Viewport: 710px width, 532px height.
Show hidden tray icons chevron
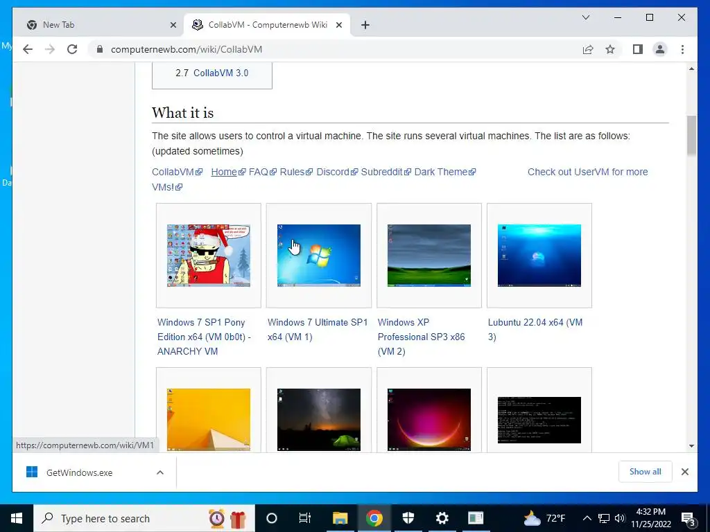tap(587, 518)
